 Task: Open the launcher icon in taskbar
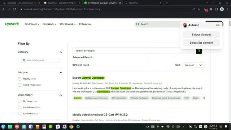pos(3,127)
